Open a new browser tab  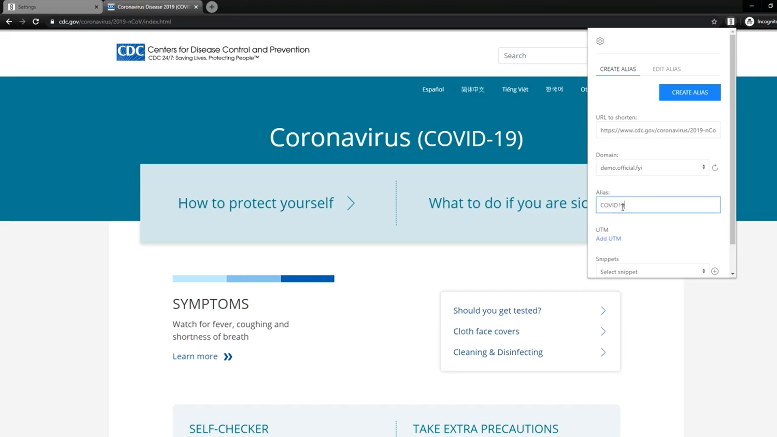point(212,7)
